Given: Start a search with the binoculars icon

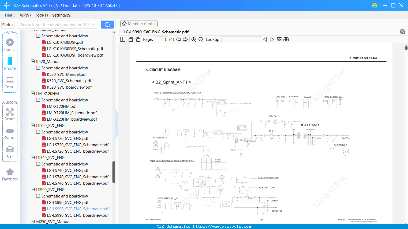Looking at the screenshot, I should click(286, 39).
